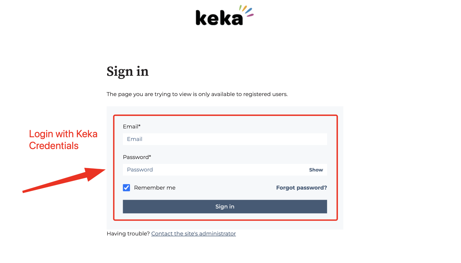Click the "Having trouble?" text
The image size is (461, 263).
coord(128,234)
